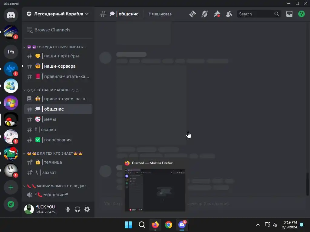Open Google Chrome from taskbar
The image size is (310, 232).
(168, 225)
